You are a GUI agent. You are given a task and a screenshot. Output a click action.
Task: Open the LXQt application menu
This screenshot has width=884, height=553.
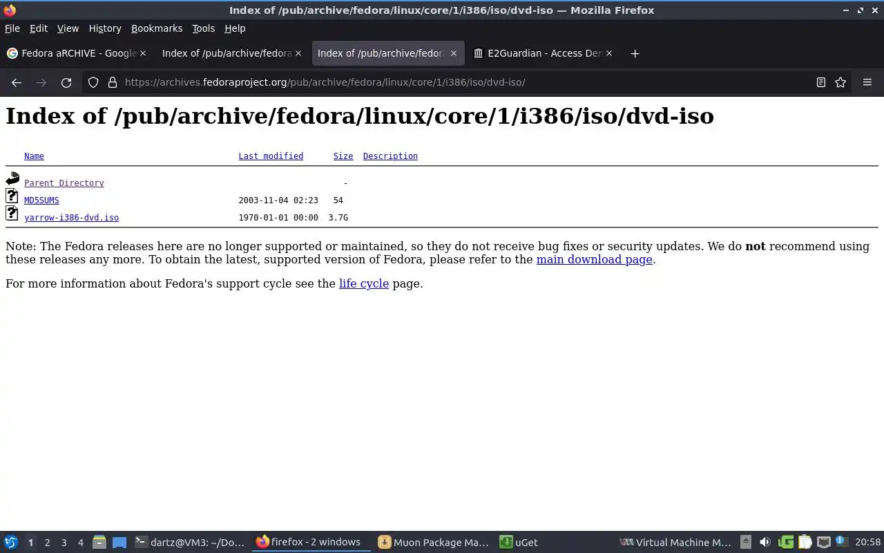pos(11,543)
